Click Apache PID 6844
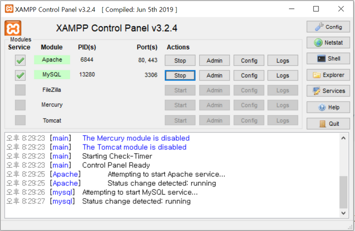Viewport: 355px width, 231px height. click(x=87, y=60)
